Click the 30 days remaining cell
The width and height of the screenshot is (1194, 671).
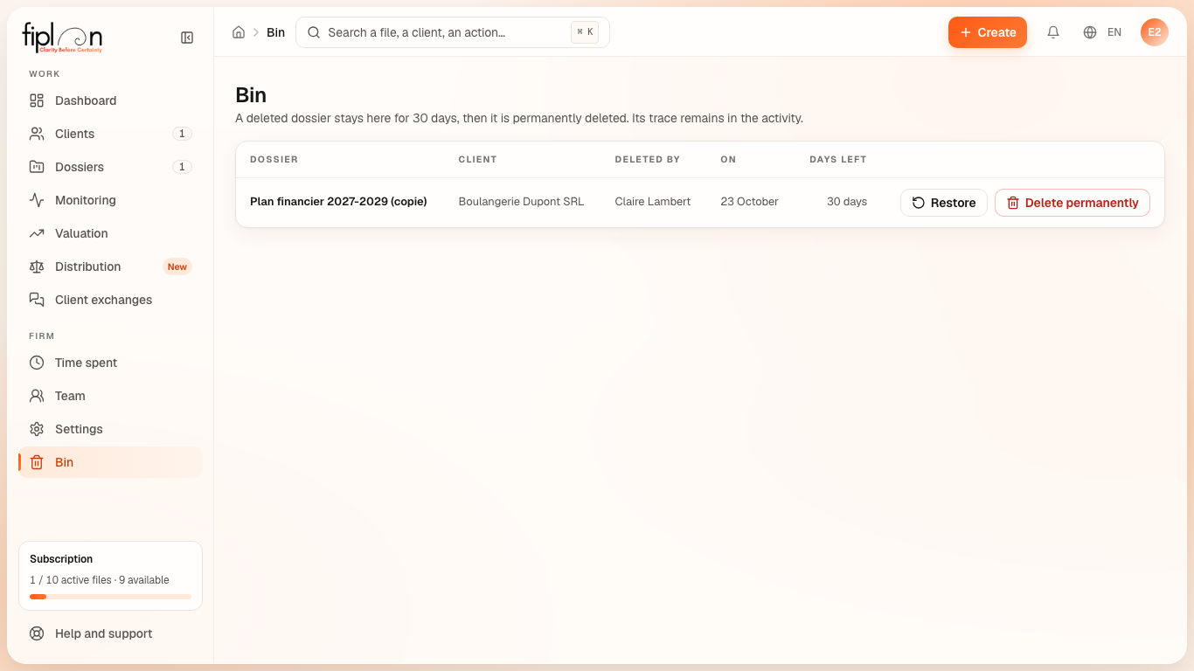coord(847,202)
